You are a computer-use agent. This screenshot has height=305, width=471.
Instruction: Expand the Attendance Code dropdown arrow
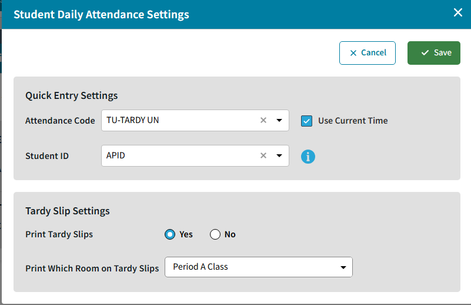pos(279,121)
